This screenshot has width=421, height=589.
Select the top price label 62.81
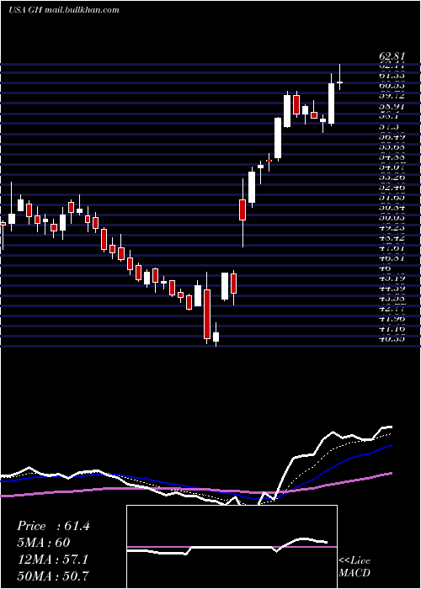[x=392, y=56]
